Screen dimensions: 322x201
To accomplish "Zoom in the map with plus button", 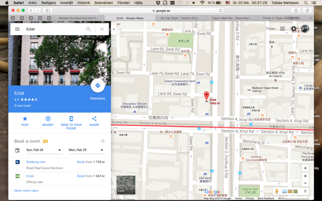I will (x=305, y=176).
